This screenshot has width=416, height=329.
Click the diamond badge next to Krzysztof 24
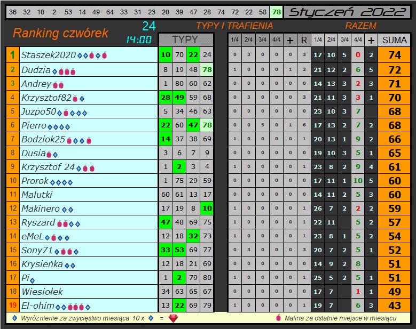click(79, 168)
